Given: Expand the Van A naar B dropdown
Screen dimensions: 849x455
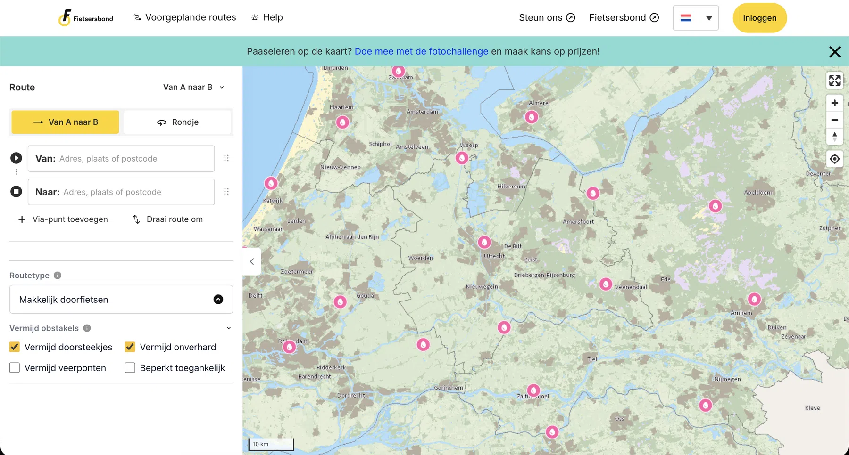Looking at the screenshot, I should tap(194, 87).
